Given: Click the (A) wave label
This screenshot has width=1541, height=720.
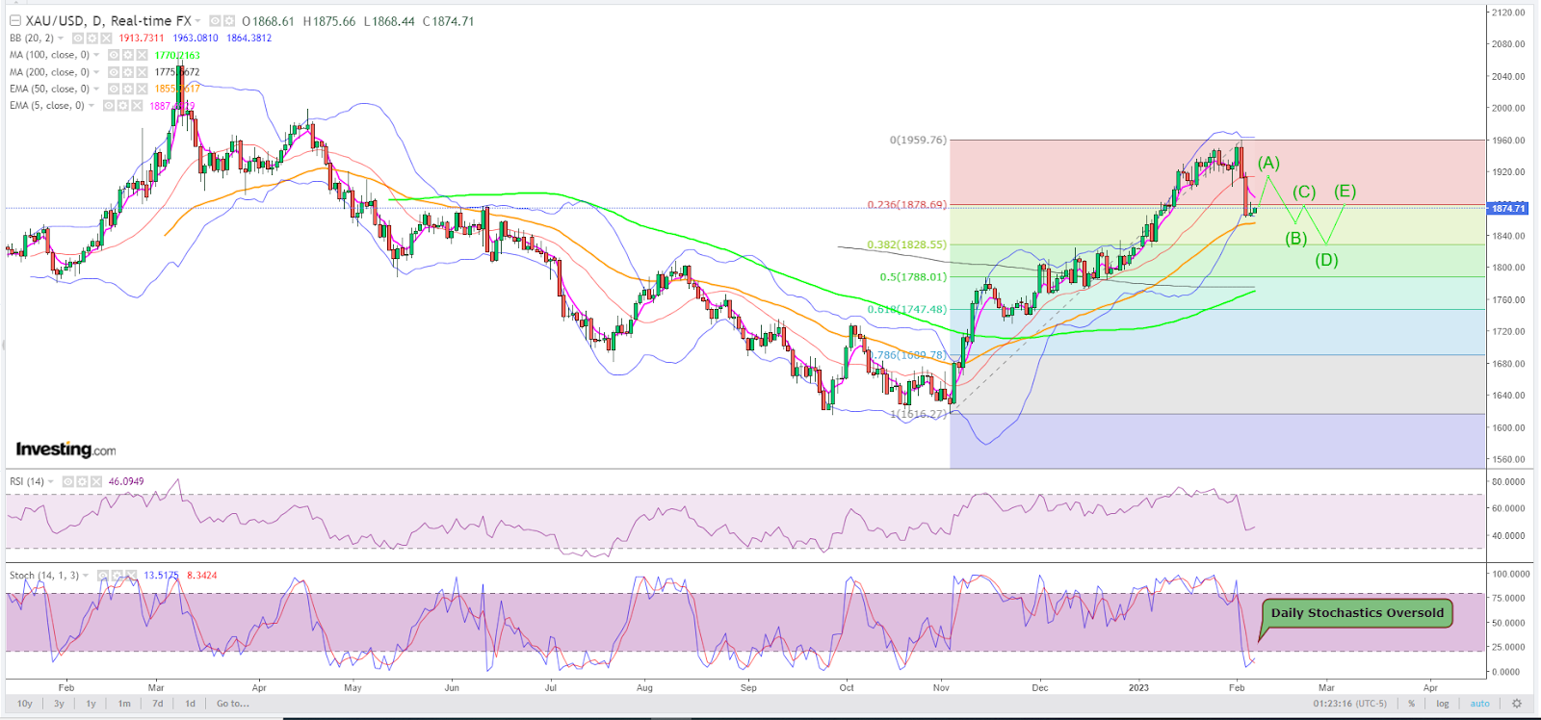Looking at the screenshot, I should [x=1268, y=163].
